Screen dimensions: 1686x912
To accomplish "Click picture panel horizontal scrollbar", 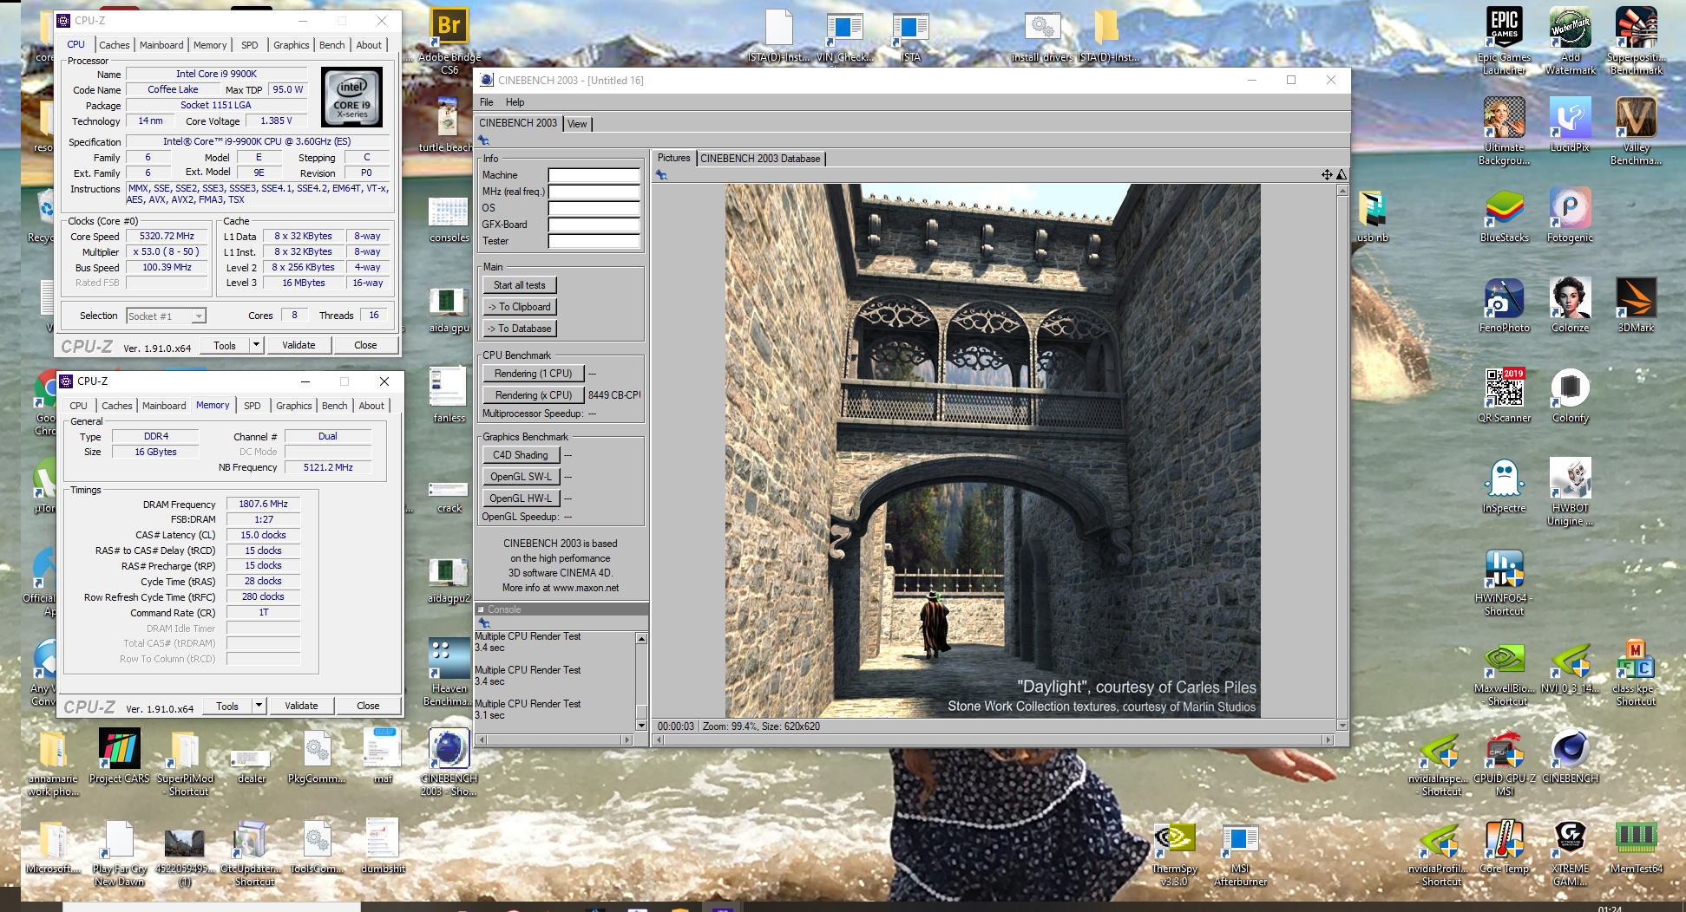I will [992, 739].
